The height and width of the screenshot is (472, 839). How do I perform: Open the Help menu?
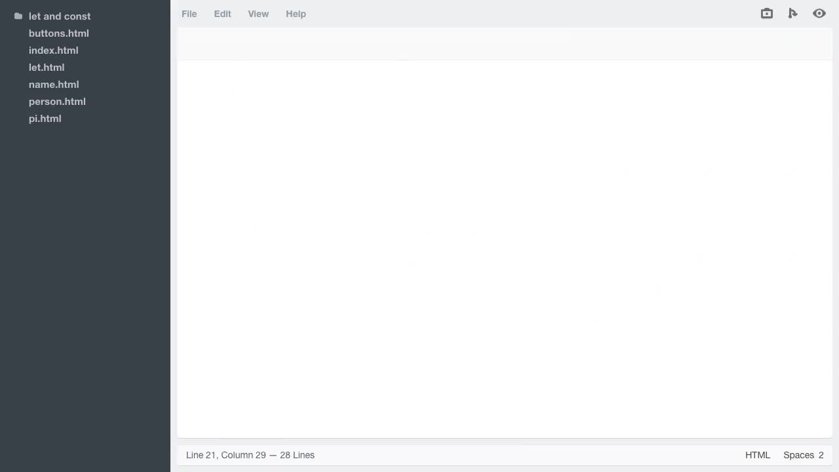[296, 14]
